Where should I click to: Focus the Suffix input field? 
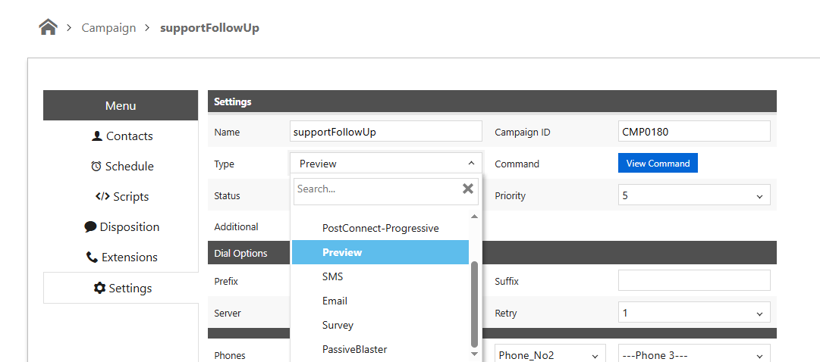(693, 281)
